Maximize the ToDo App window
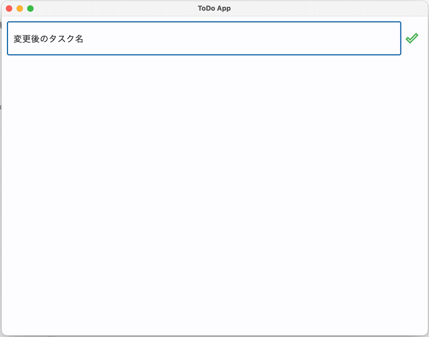 (x=31, y=9)
